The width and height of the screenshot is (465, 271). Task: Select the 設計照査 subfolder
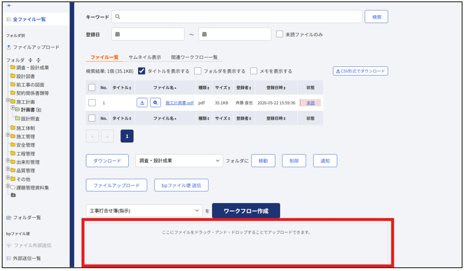[27, 119]
